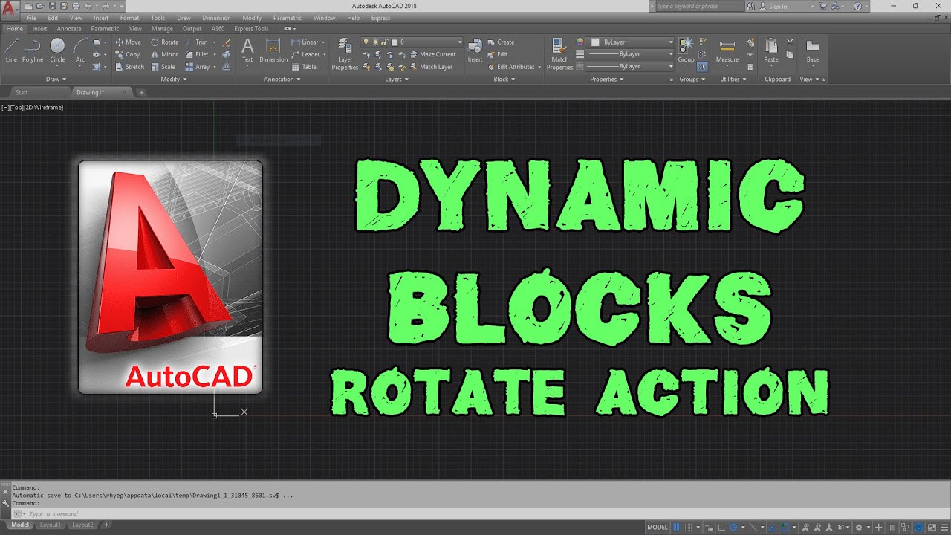The image size is (951, 535).
Task: Click the Paste button
Action: point(771,52)
